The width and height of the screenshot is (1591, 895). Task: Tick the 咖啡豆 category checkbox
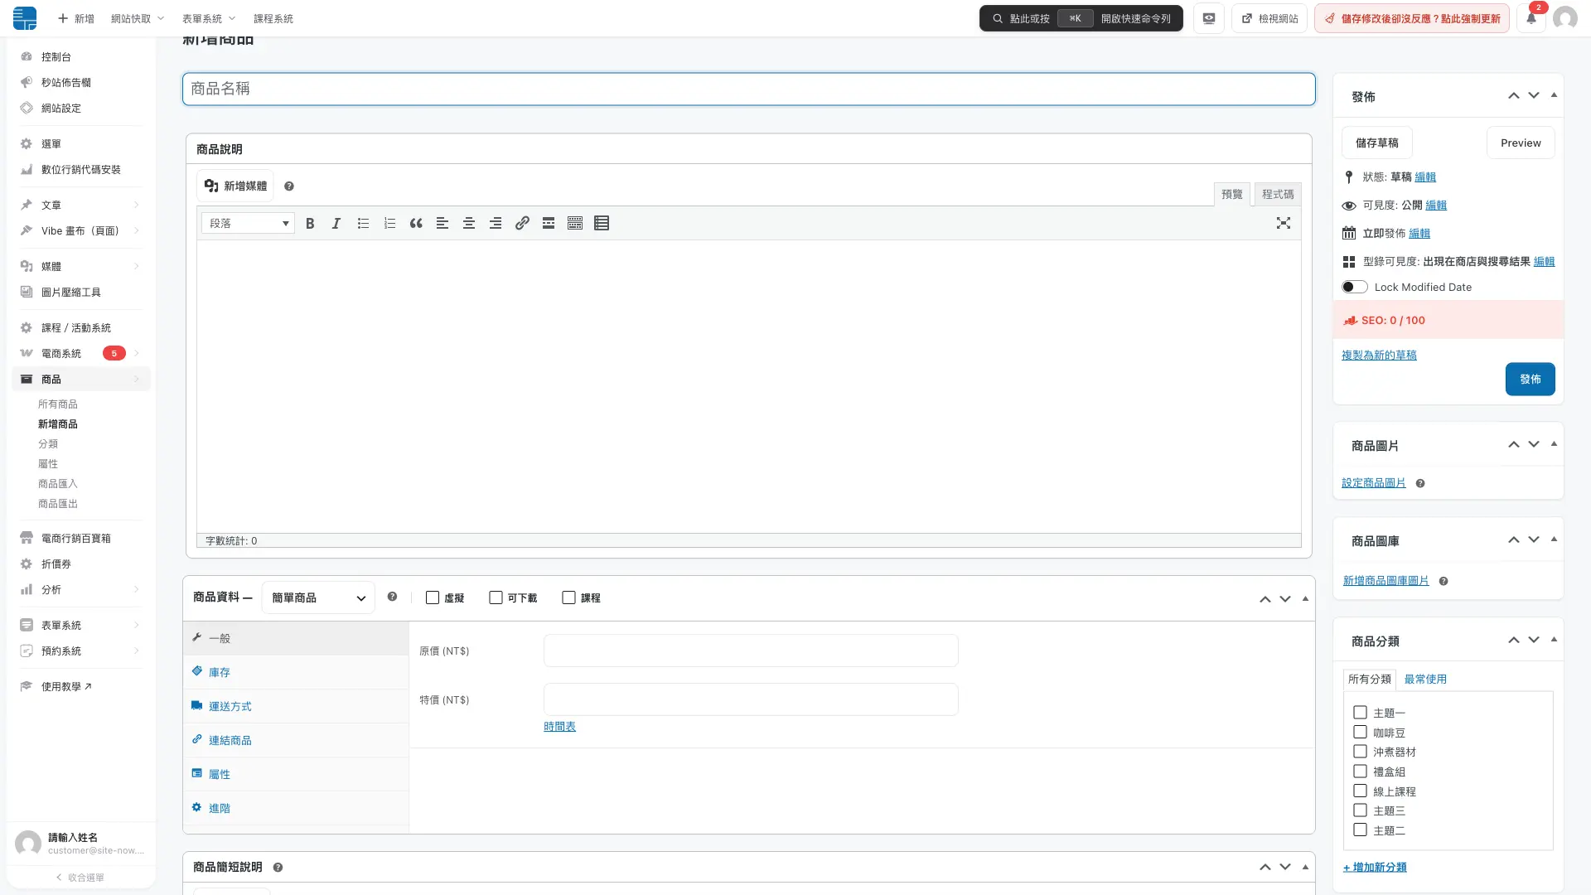1360,733
